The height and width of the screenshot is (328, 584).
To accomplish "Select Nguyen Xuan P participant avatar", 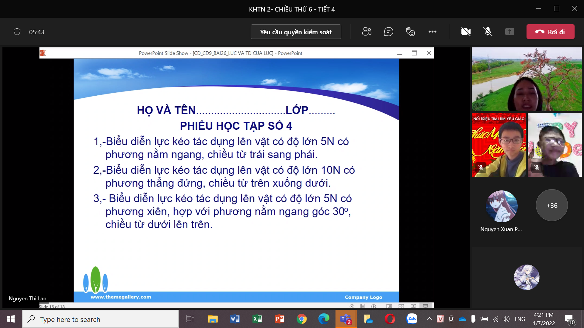I will (x=501, y=206).
